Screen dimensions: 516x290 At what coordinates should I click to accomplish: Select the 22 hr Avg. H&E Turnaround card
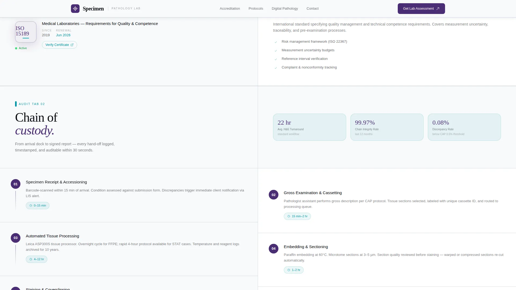310,127
